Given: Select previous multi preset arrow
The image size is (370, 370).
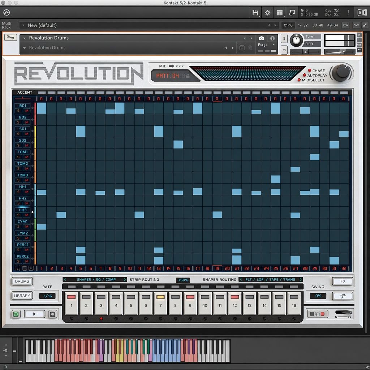Looking at the screenshot, I should pos(269,25).
